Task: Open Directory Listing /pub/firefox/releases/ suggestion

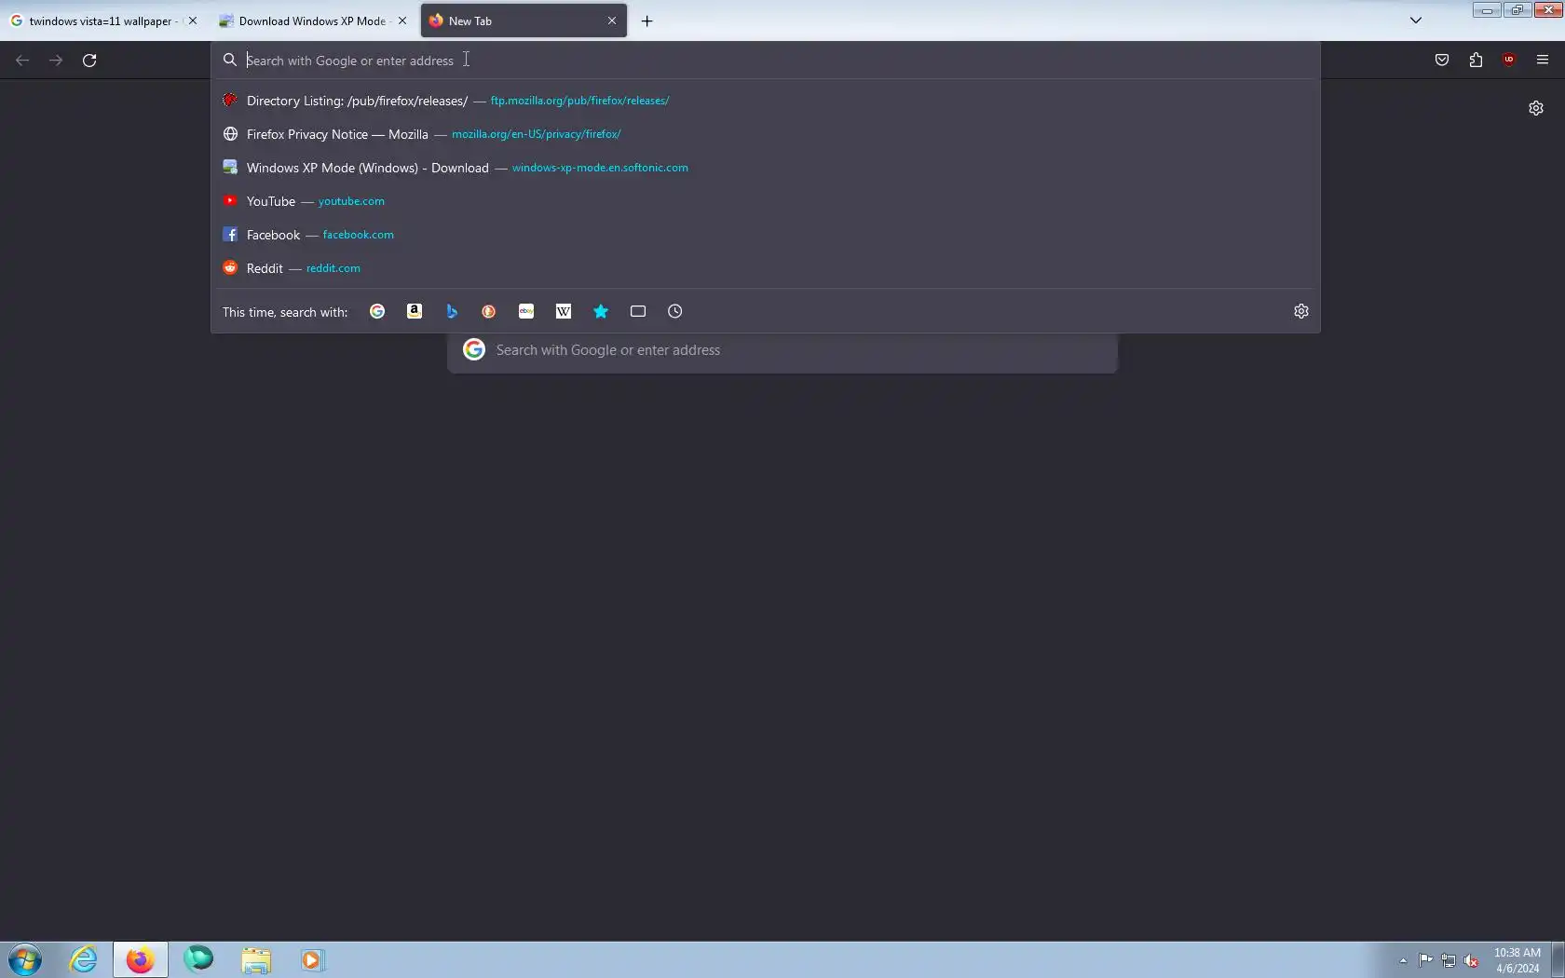Action: point(766,101)
